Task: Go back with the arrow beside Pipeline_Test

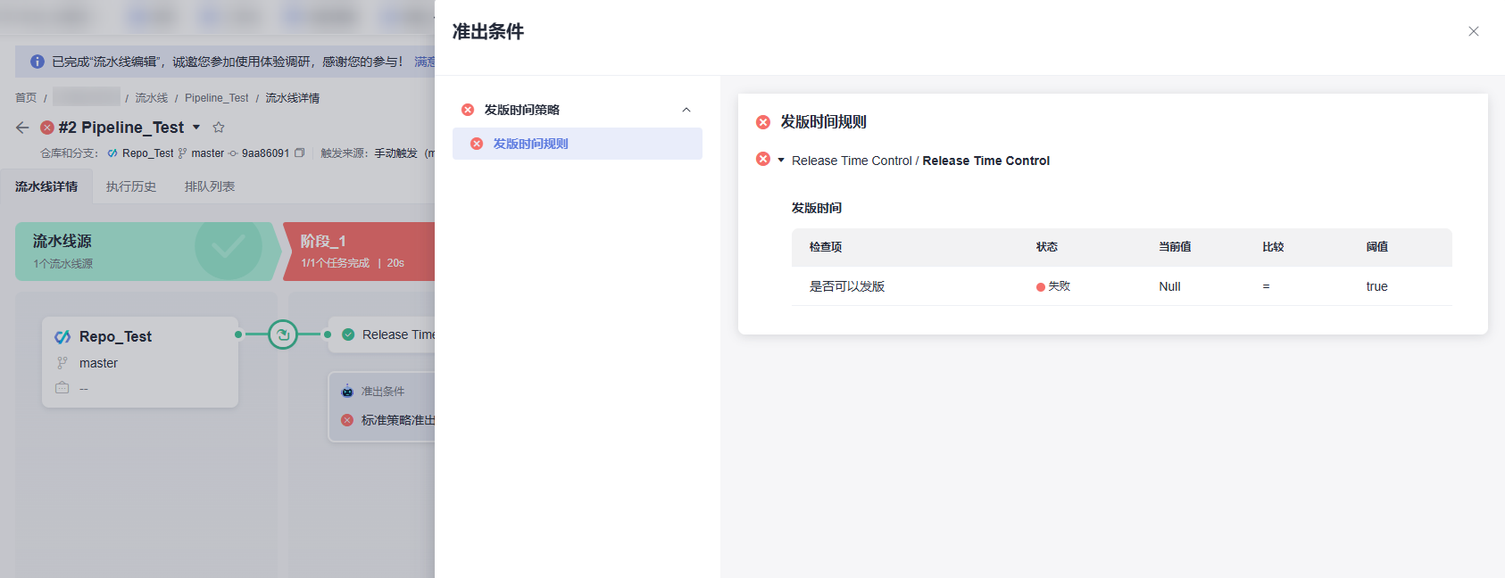Action: (x=22, y=128)
